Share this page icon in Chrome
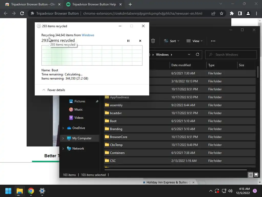The height and width of the screenshot is (197, 262). click(x=213, y=13)
